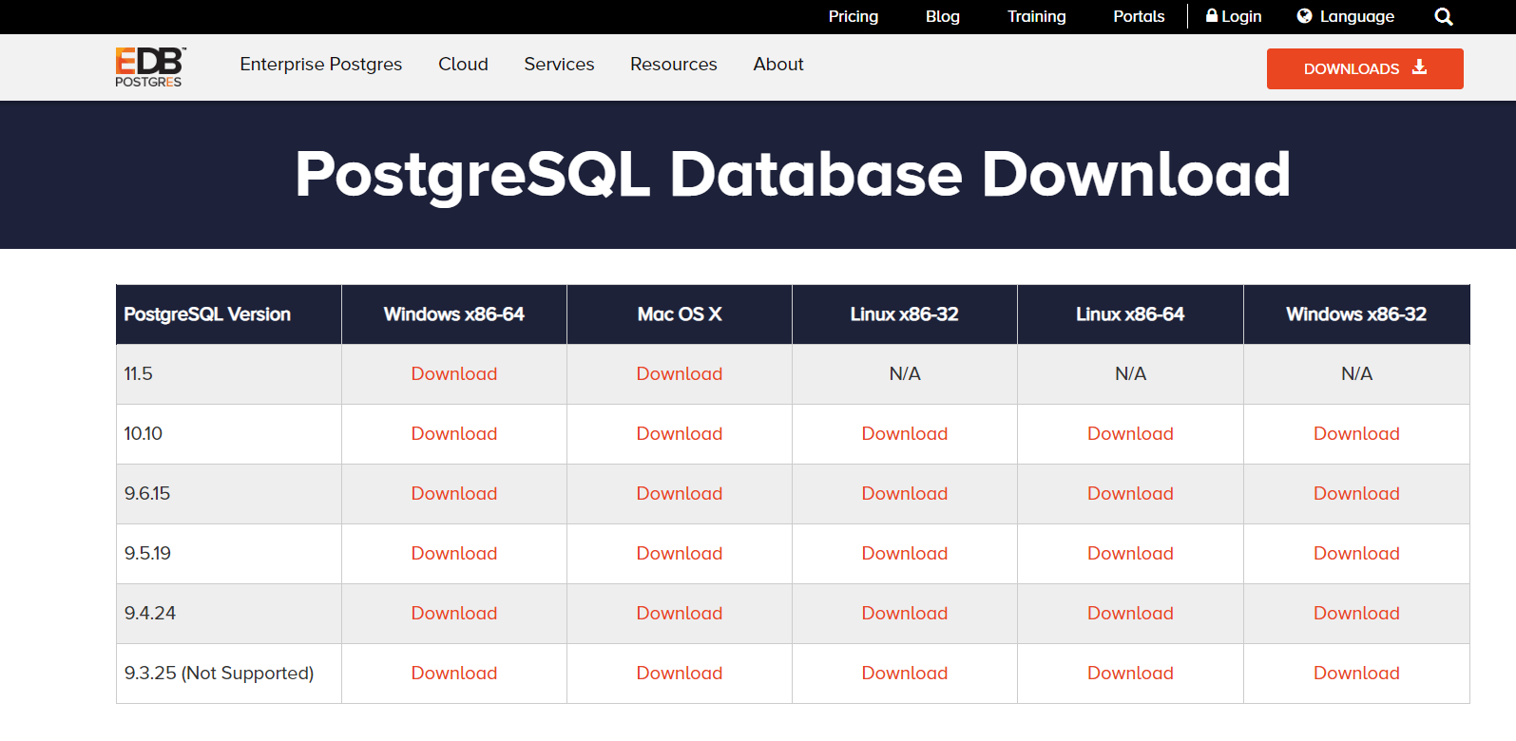
Task: Download version 9.3.25 for Linux x86-64
Action: click(1130, 674)
